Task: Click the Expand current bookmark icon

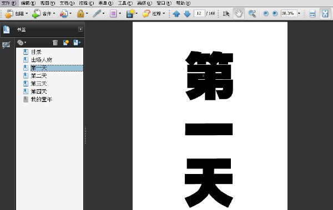Action: click(x=77, y=43)
